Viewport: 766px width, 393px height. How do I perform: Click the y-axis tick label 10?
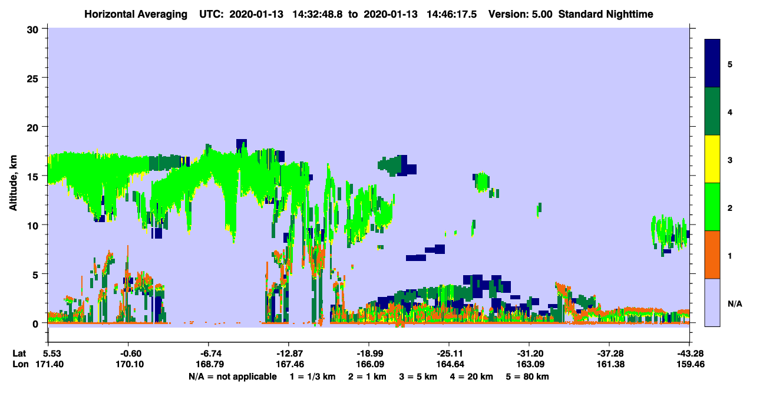pos(34,225)
